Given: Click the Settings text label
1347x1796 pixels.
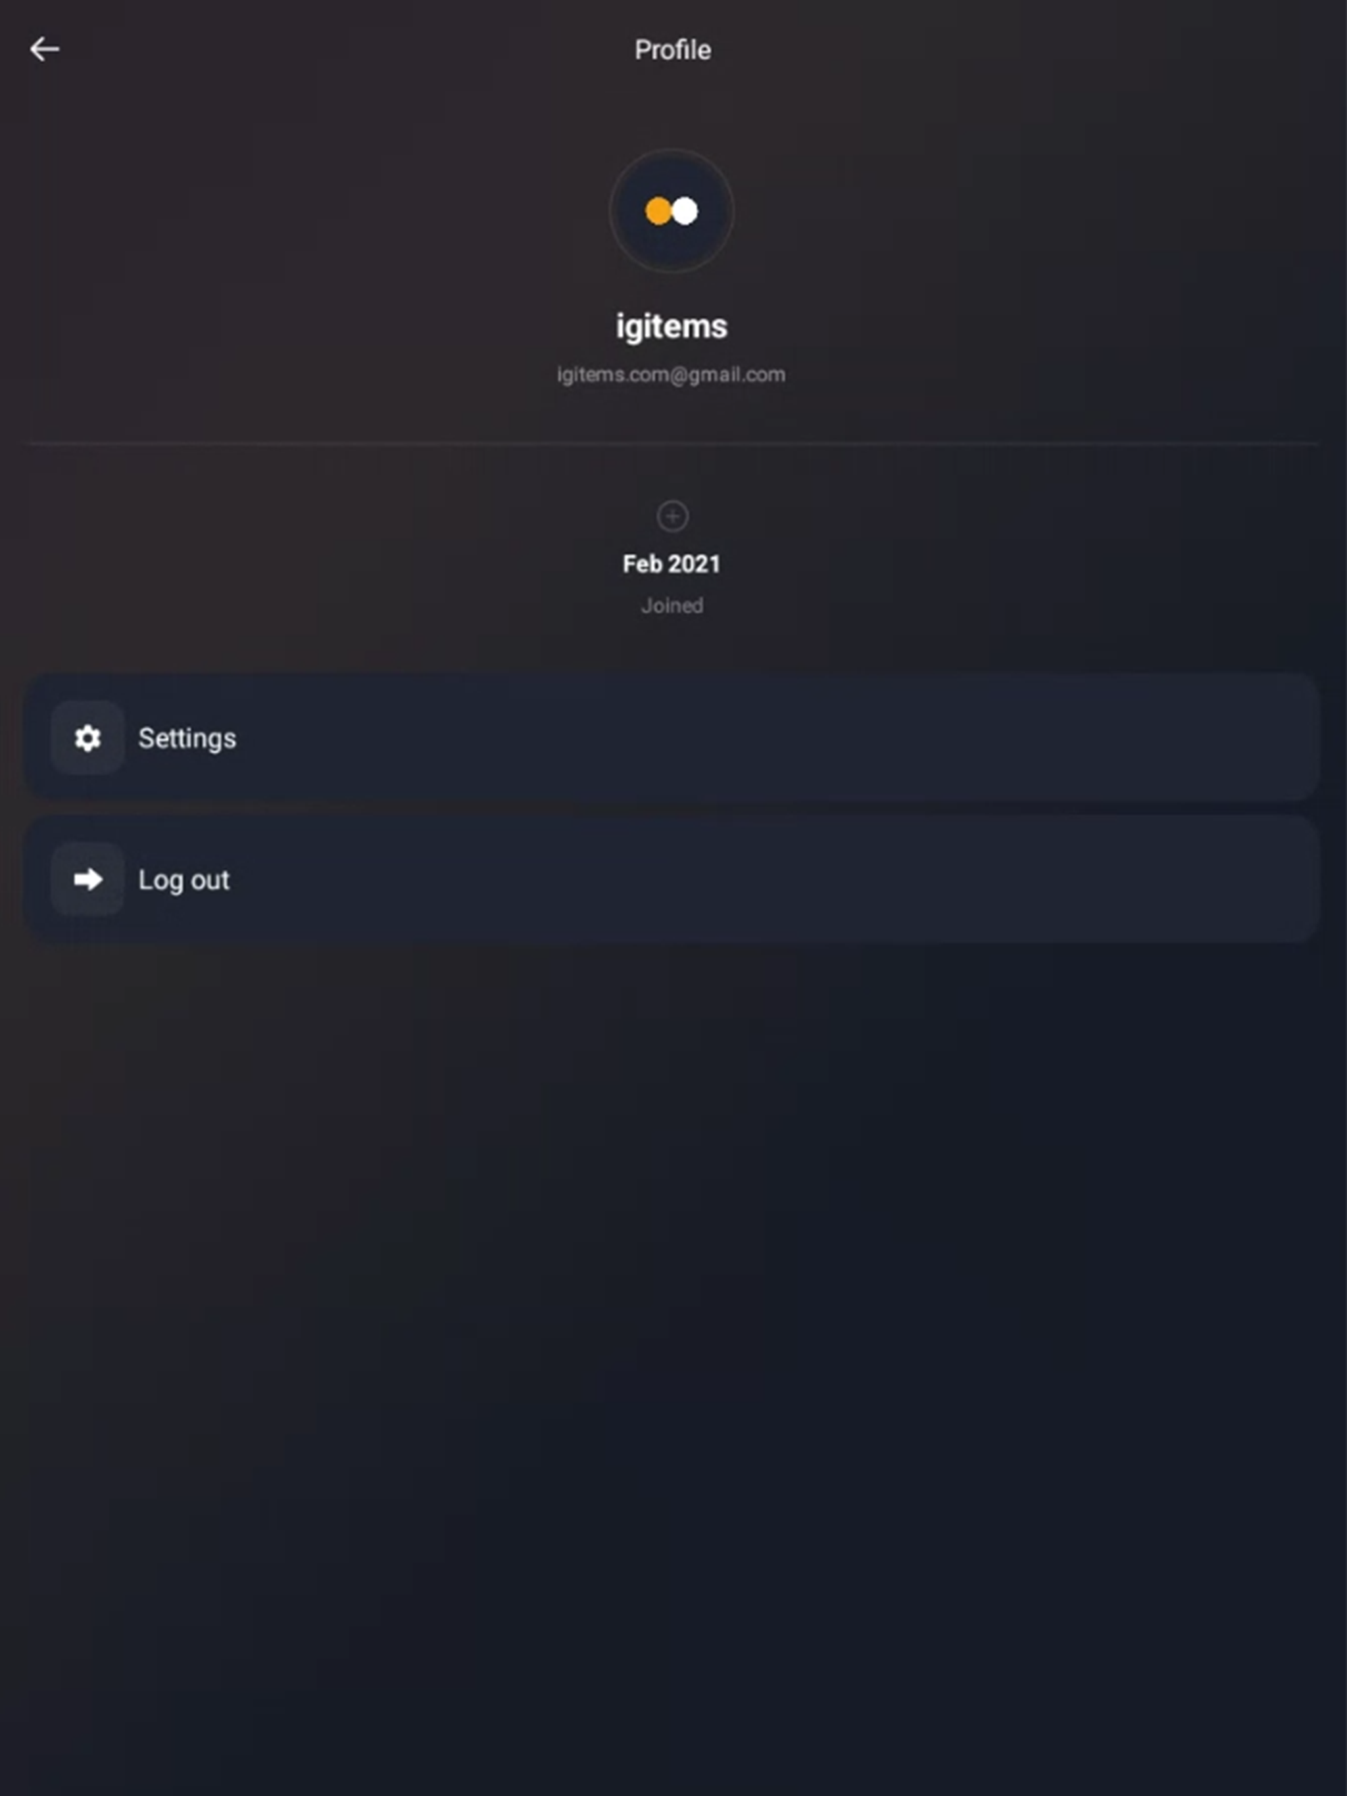Looking at the screenshot, I should (187, 739).
